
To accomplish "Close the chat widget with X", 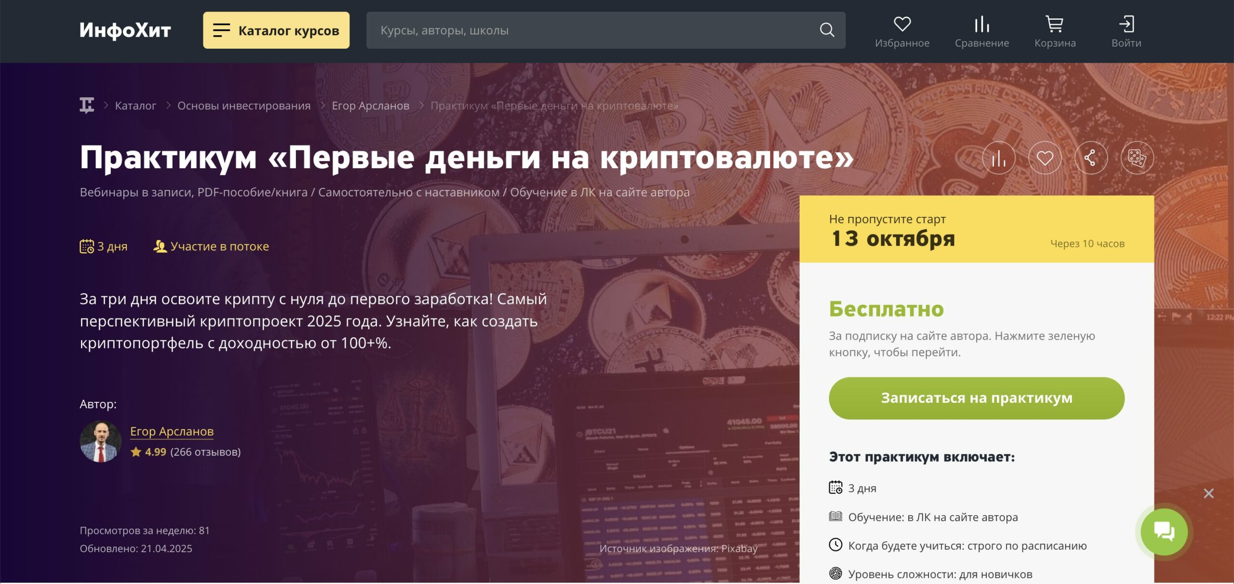I will pyautogui.click(x=1208, y=493).
